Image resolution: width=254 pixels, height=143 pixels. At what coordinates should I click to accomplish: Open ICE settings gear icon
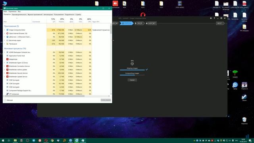[211, 18]
